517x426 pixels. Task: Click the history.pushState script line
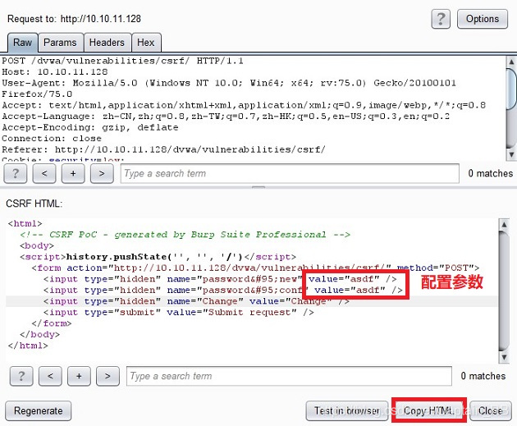point(158,257)
